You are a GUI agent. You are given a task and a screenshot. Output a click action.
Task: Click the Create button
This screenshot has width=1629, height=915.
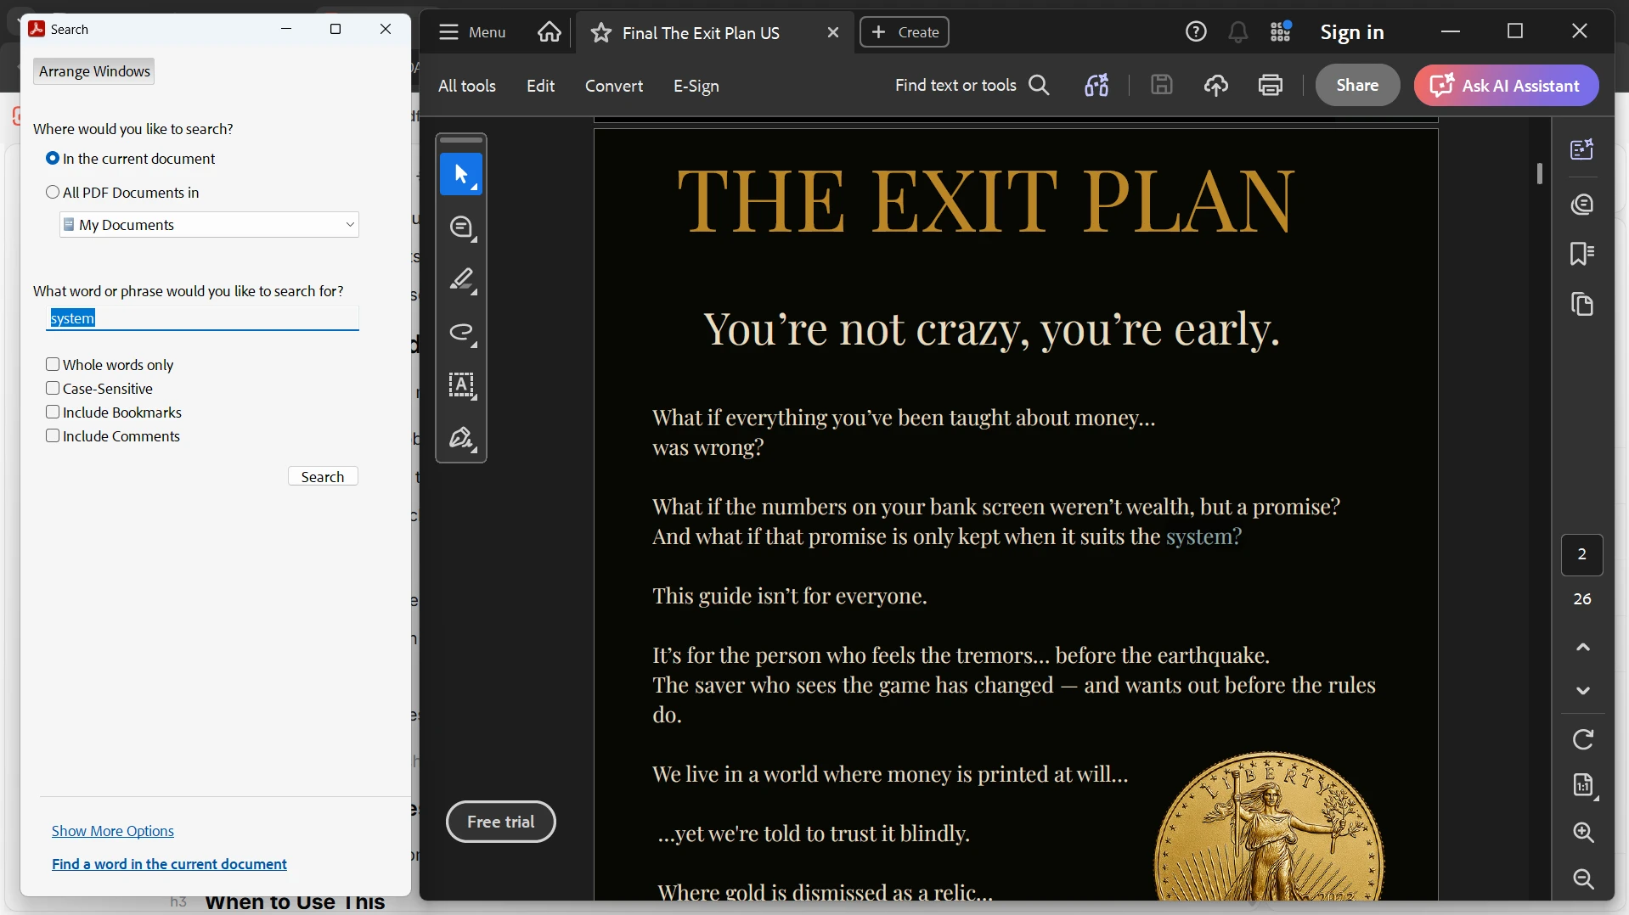click(x=905, y=32)
